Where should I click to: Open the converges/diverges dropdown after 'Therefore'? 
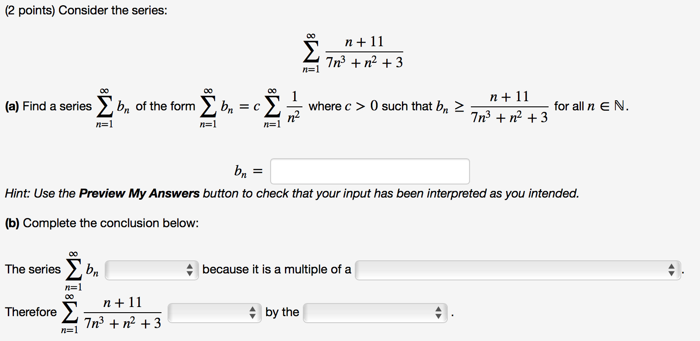(214, 312)
